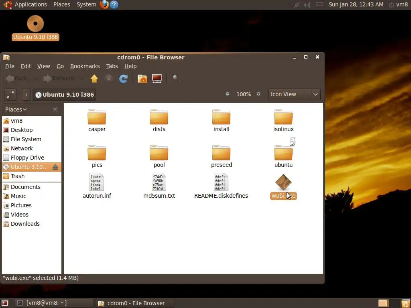411x308 pixels.
Task: Open the Icon View dropdown
Action: point(294,94)
